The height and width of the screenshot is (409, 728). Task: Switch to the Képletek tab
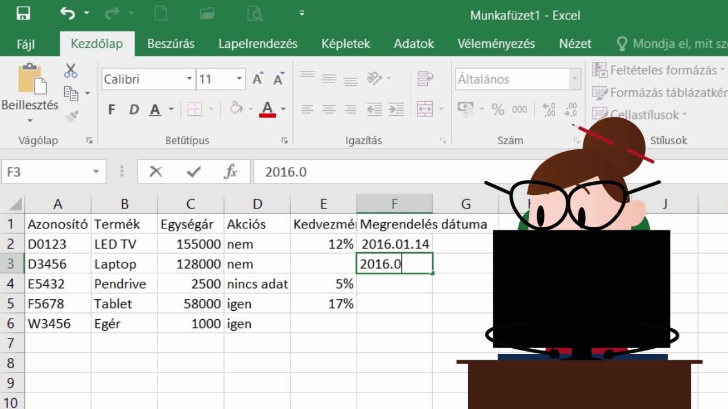[345, 44]
